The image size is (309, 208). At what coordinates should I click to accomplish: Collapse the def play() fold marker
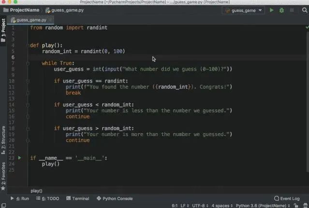(28, 45)
